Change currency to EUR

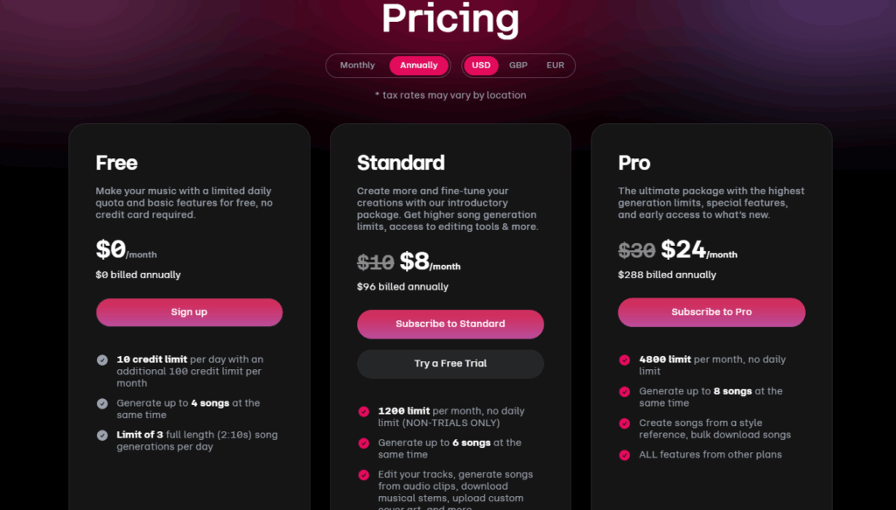tap(555, 66)
